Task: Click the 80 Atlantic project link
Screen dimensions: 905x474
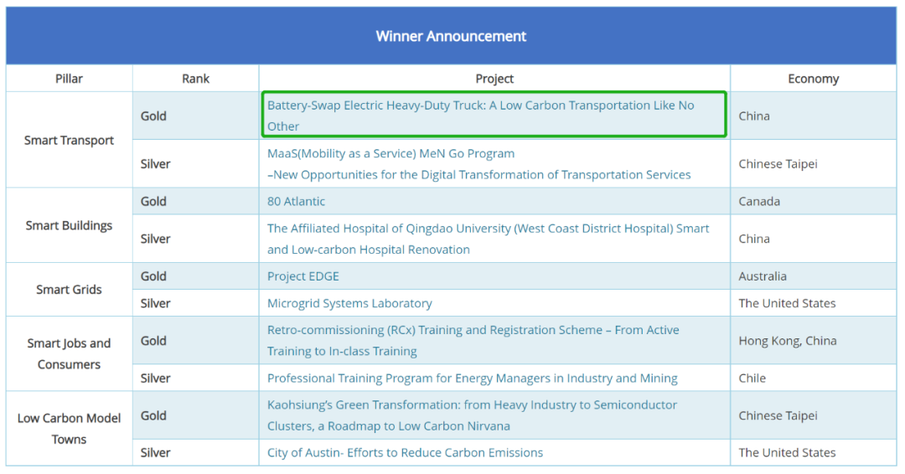Action: click(x=296, y=202)
